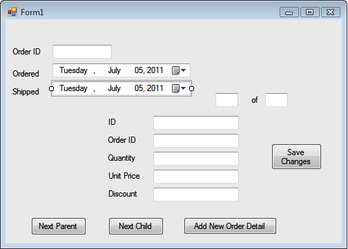This screenshot has height=249, width=348.
Task: Click the Save Changes button
Action: 296,157
